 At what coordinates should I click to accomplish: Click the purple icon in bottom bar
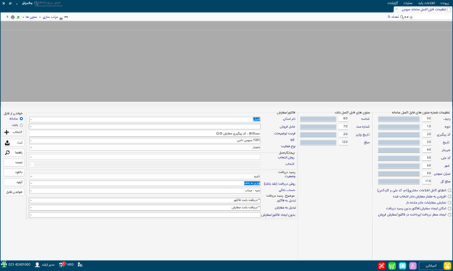pos(413,265)
